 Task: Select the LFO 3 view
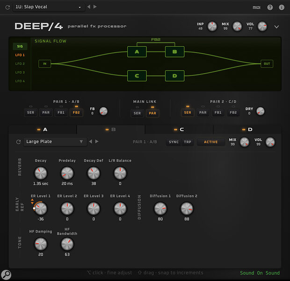20,72
